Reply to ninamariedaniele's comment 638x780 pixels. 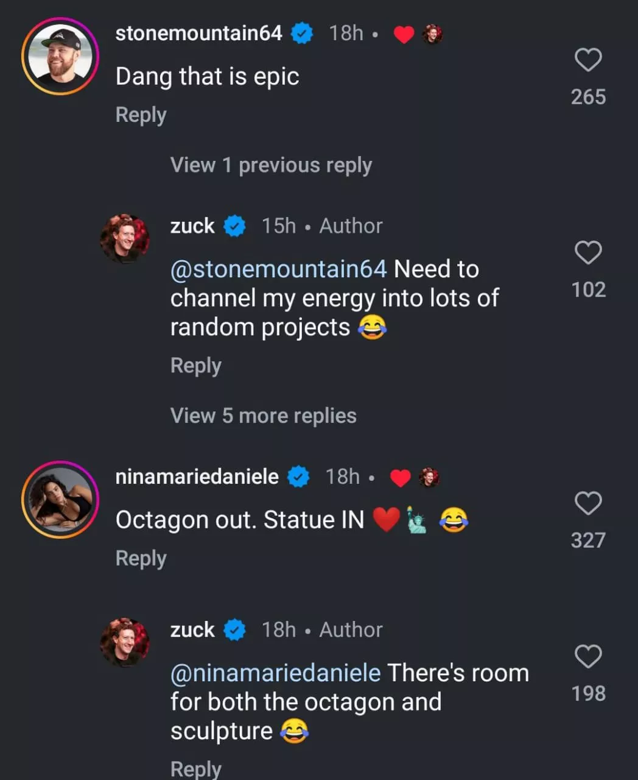pos(141,558)
